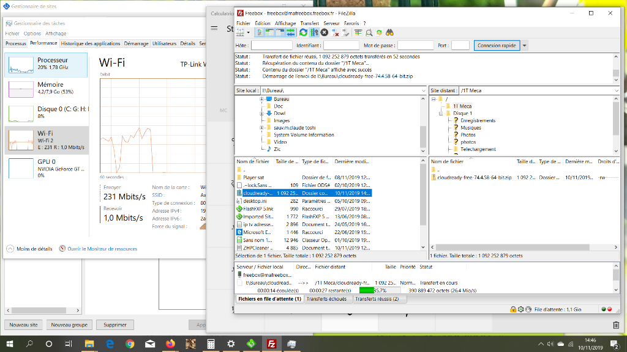This screenshot has height=352, width=627.
Task: Toggle the transfer queue panel
Action: (290, 32)
